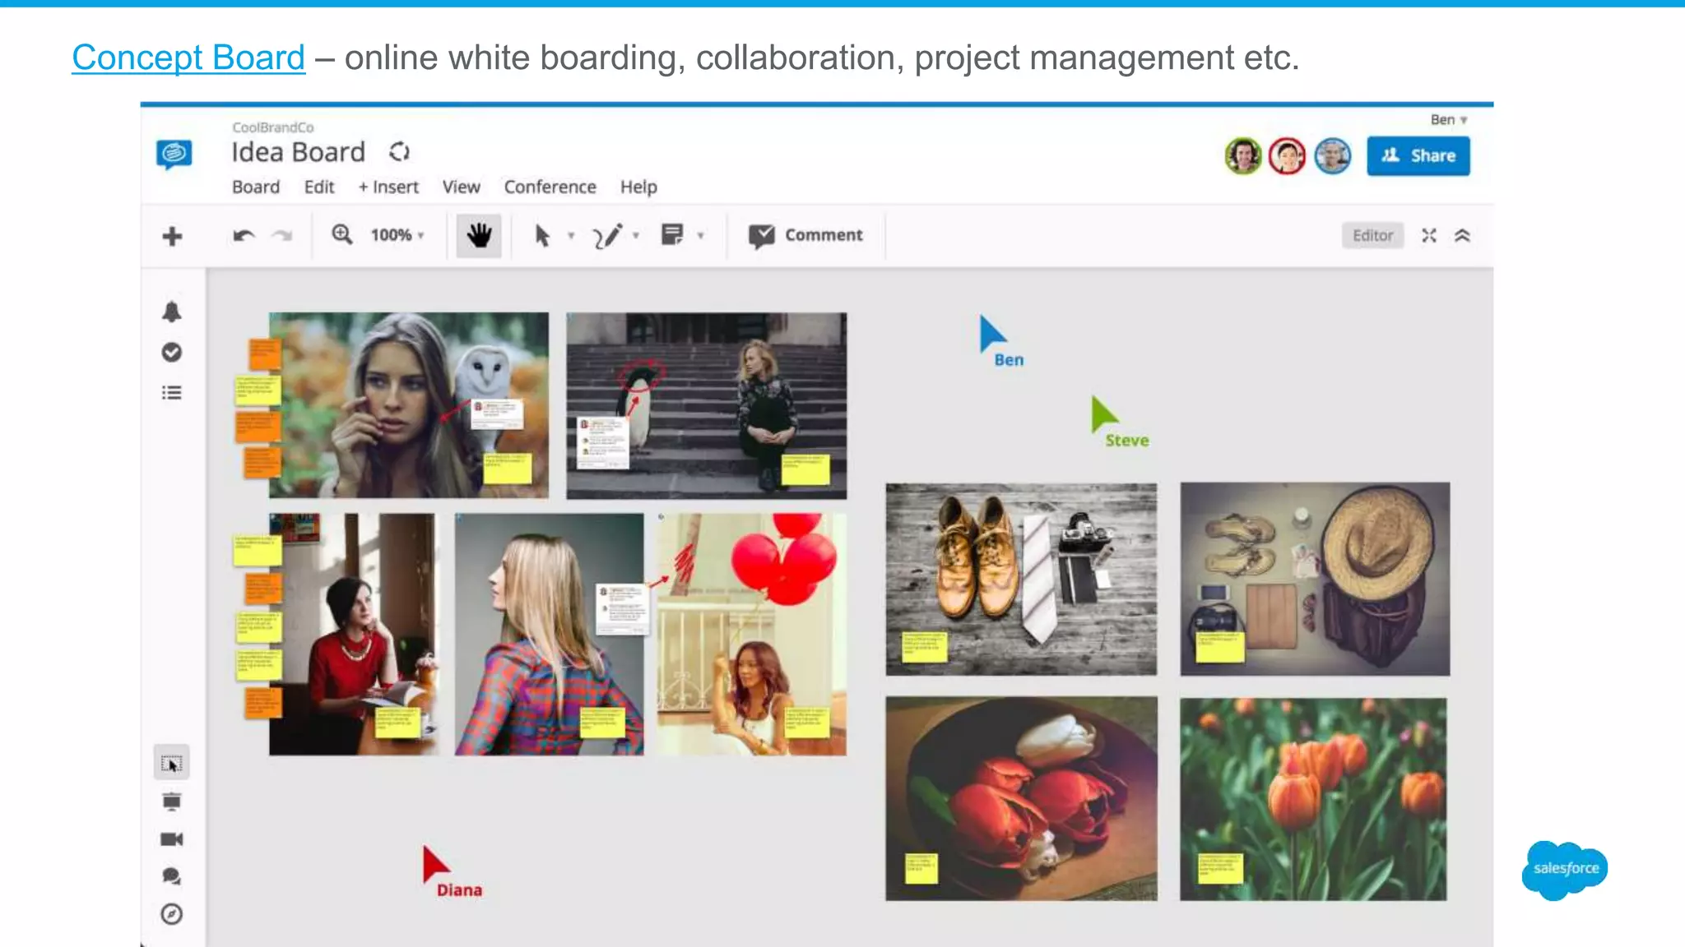Open notifications bell in the sidebar
This screenshot has width=1685, height=947.
coord(171,312)
